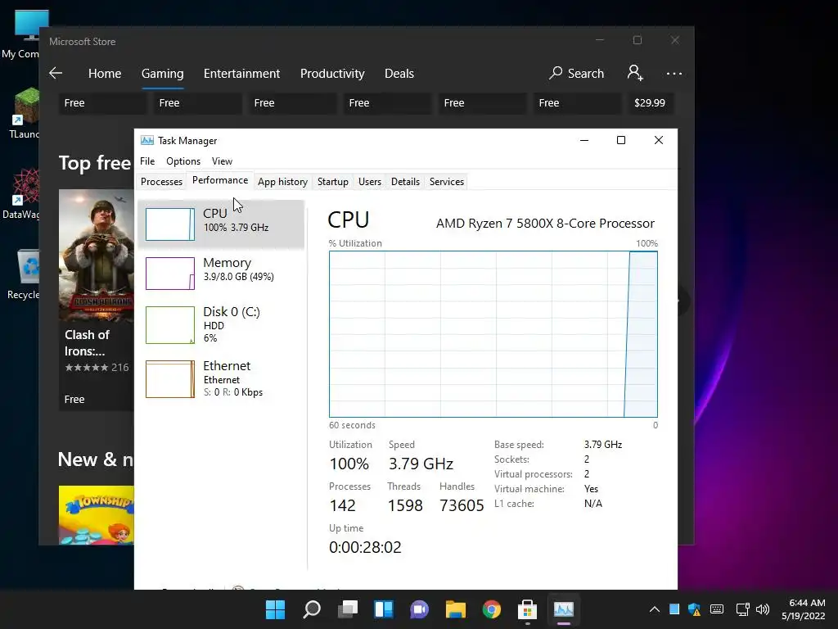
Task: Switch to the Users tab
Action: coord(370,182)
